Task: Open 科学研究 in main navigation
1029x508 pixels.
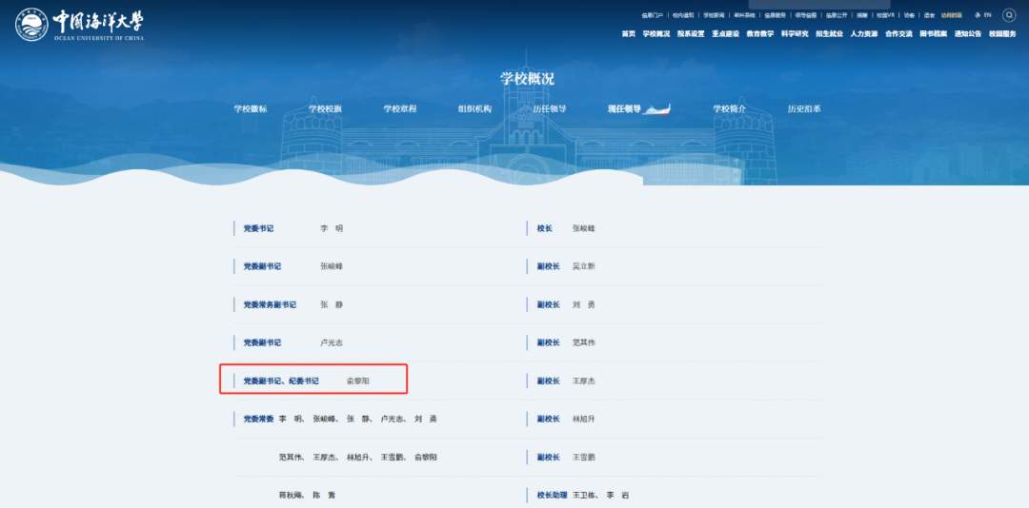Action: (795, 34)
